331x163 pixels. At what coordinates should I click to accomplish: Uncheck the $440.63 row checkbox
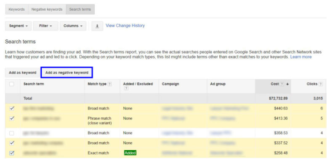pyautogui.click(x=12, y=109)
